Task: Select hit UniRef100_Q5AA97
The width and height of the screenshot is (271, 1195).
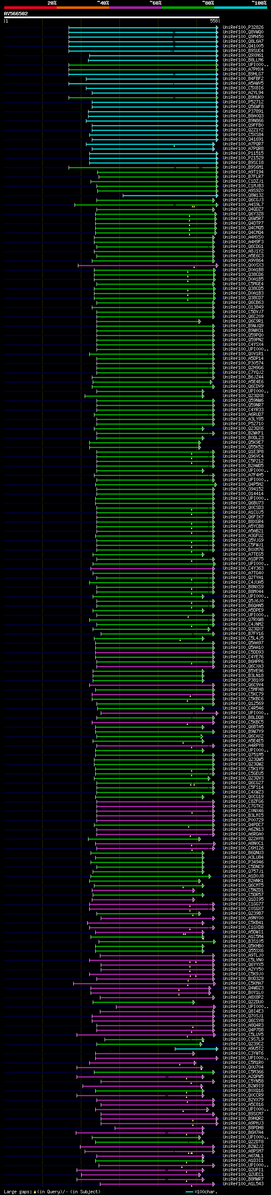Action: (x=243, y=643)
